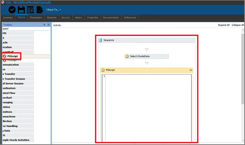Click the search document icon in toolbar

coord(31,10)
